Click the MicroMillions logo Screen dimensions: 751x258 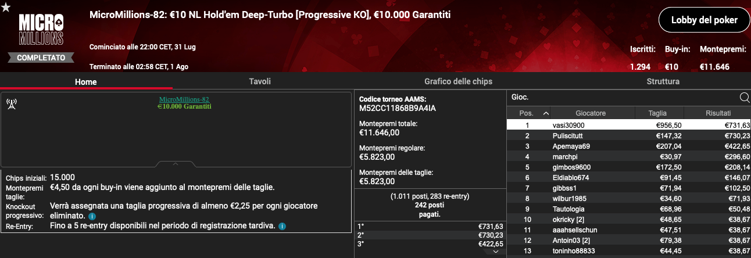tap(41, 30)
